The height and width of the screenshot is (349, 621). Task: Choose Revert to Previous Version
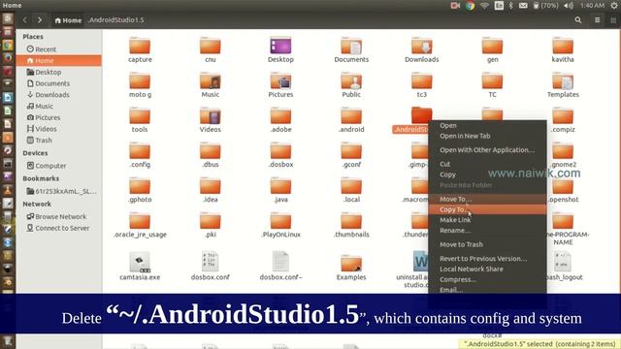click(x=487, y=259)
